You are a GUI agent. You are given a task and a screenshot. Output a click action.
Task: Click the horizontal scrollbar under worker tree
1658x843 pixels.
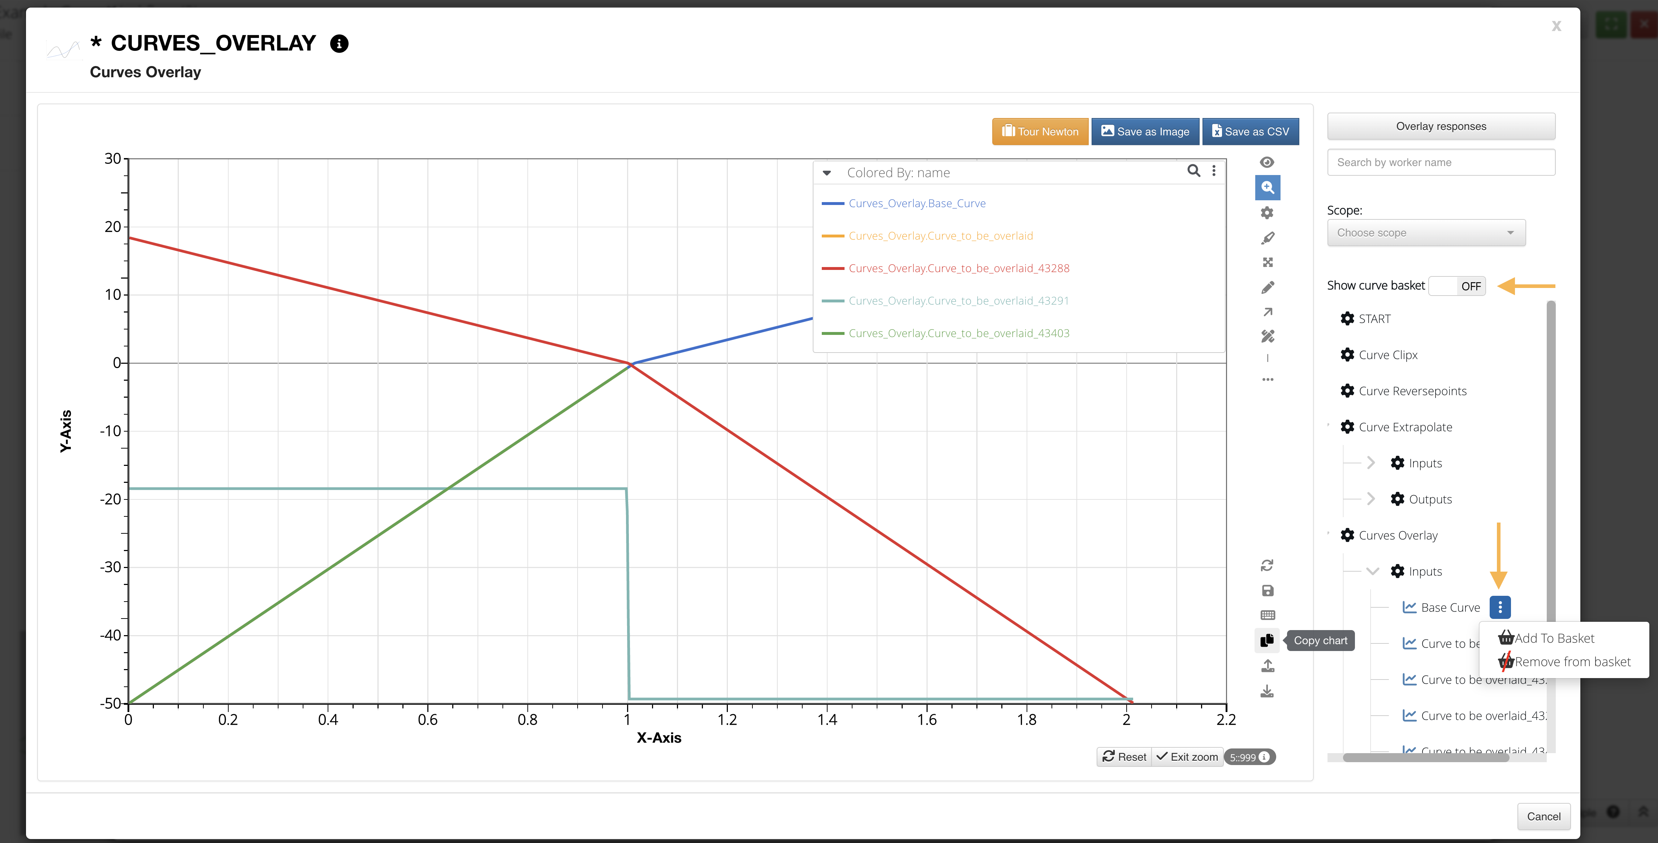pos(1426,757)
